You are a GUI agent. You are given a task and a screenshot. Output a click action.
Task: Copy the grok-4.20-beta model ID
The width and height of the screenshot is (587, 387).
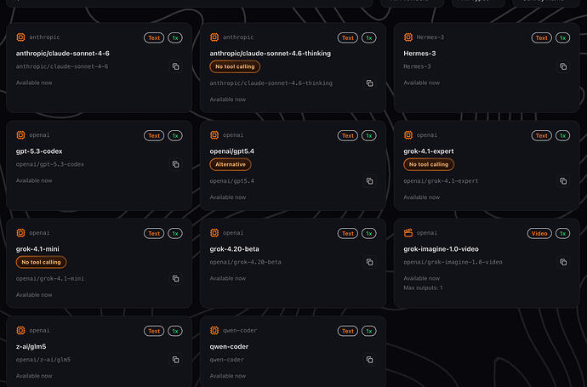[x=370, y=262]
